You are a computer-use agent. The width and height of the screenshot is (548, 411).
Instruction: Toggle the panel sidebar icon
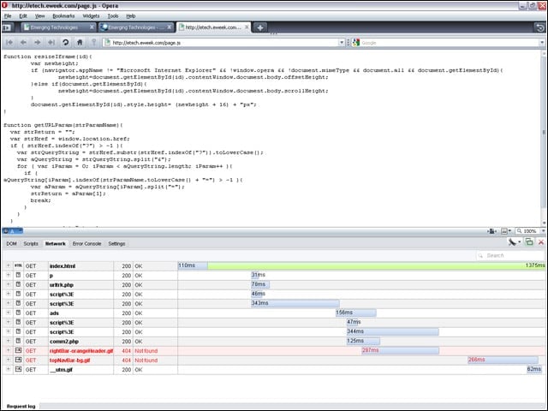[7, 27]
